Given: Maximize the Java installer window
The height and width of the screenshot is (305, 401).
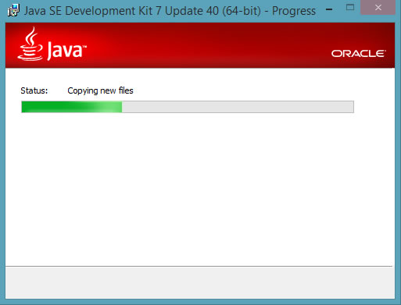Looking at the screenshot, I should pos(350,7).
